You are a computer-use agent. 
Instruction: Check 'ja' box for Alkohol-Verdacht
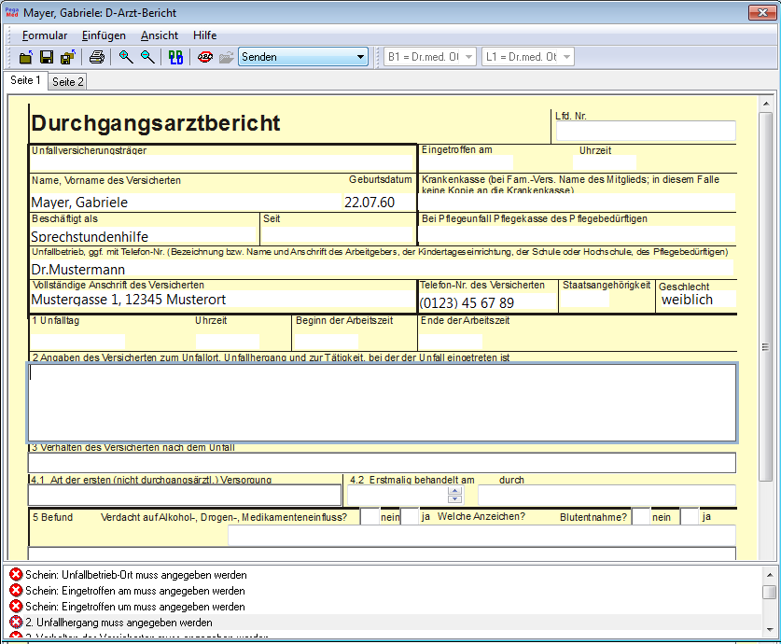pyautogui.click(x=410, y=516)
